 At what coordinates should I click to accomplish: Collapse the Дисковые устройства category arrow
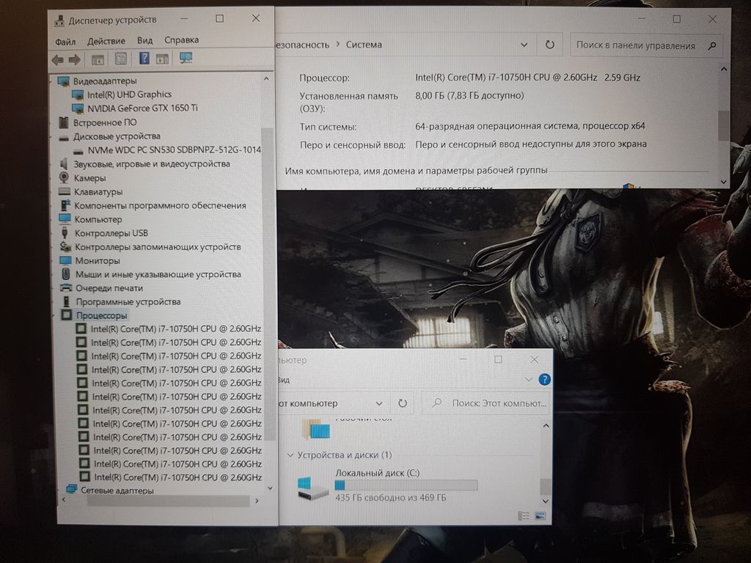[x=52, y=136]
